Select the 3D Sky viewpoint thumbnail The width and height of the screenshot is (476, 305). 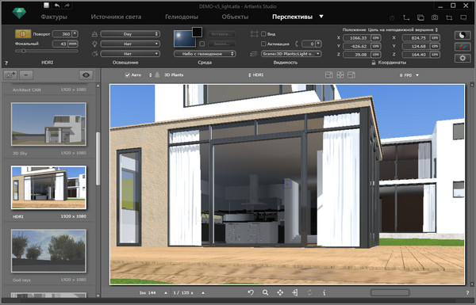(x=48, y=124)
